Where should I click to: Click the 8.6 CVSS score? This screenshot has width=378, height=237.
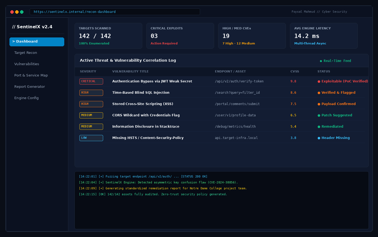[x=293, y=93]
